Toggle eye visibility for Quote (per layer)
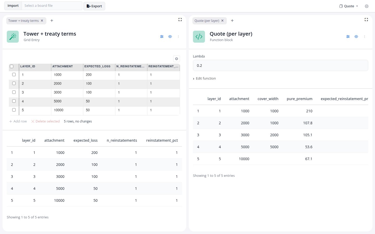The width and height of the screenshot is (375, 234). click(356, 37)
